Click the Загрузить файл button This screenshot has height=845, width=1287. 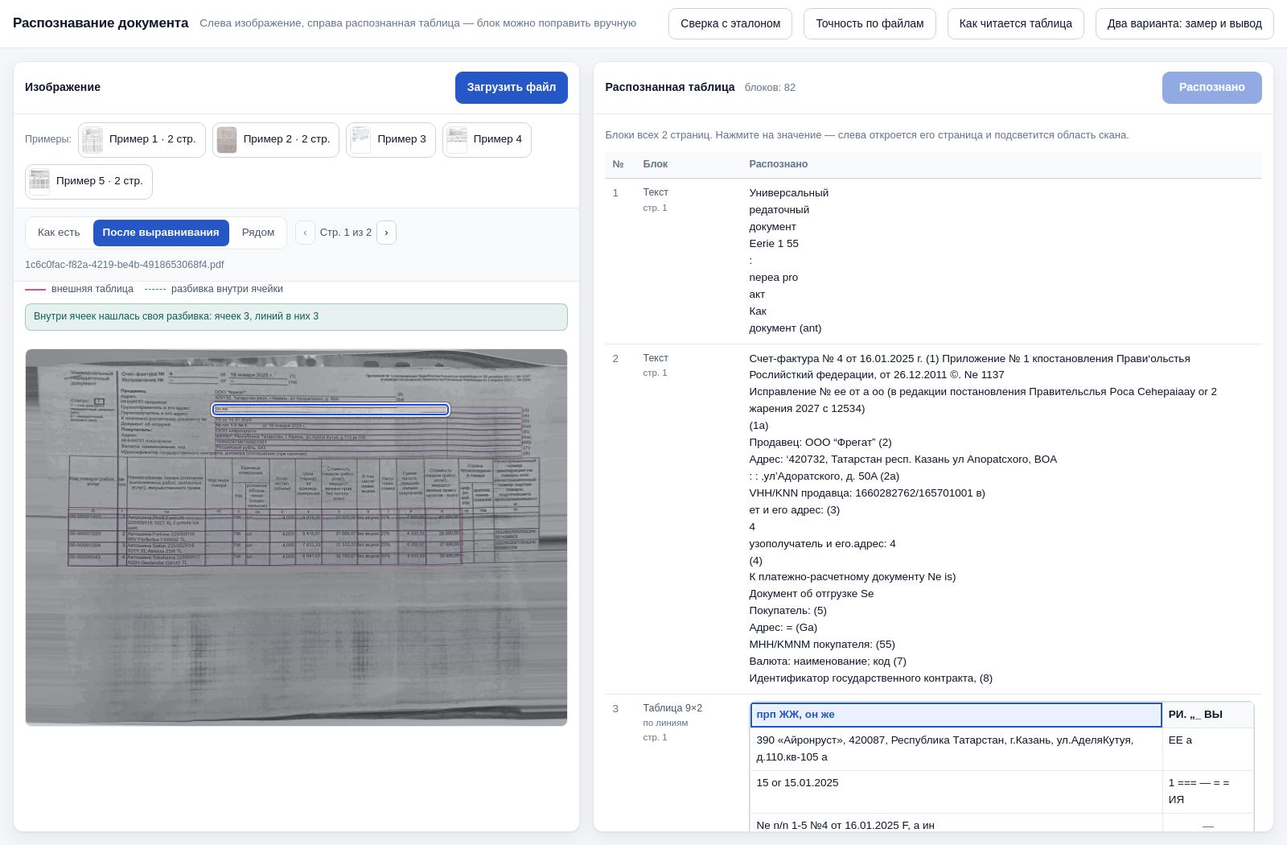tap(512, 88)
